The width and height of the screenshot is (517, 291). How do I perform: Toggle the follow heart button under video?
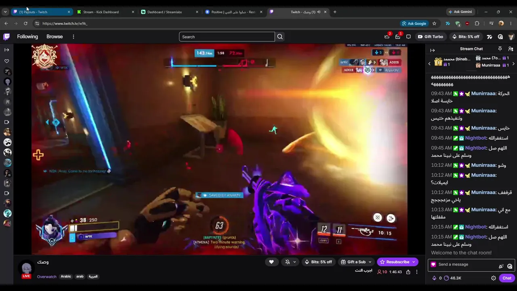click(x=271, y=262)
